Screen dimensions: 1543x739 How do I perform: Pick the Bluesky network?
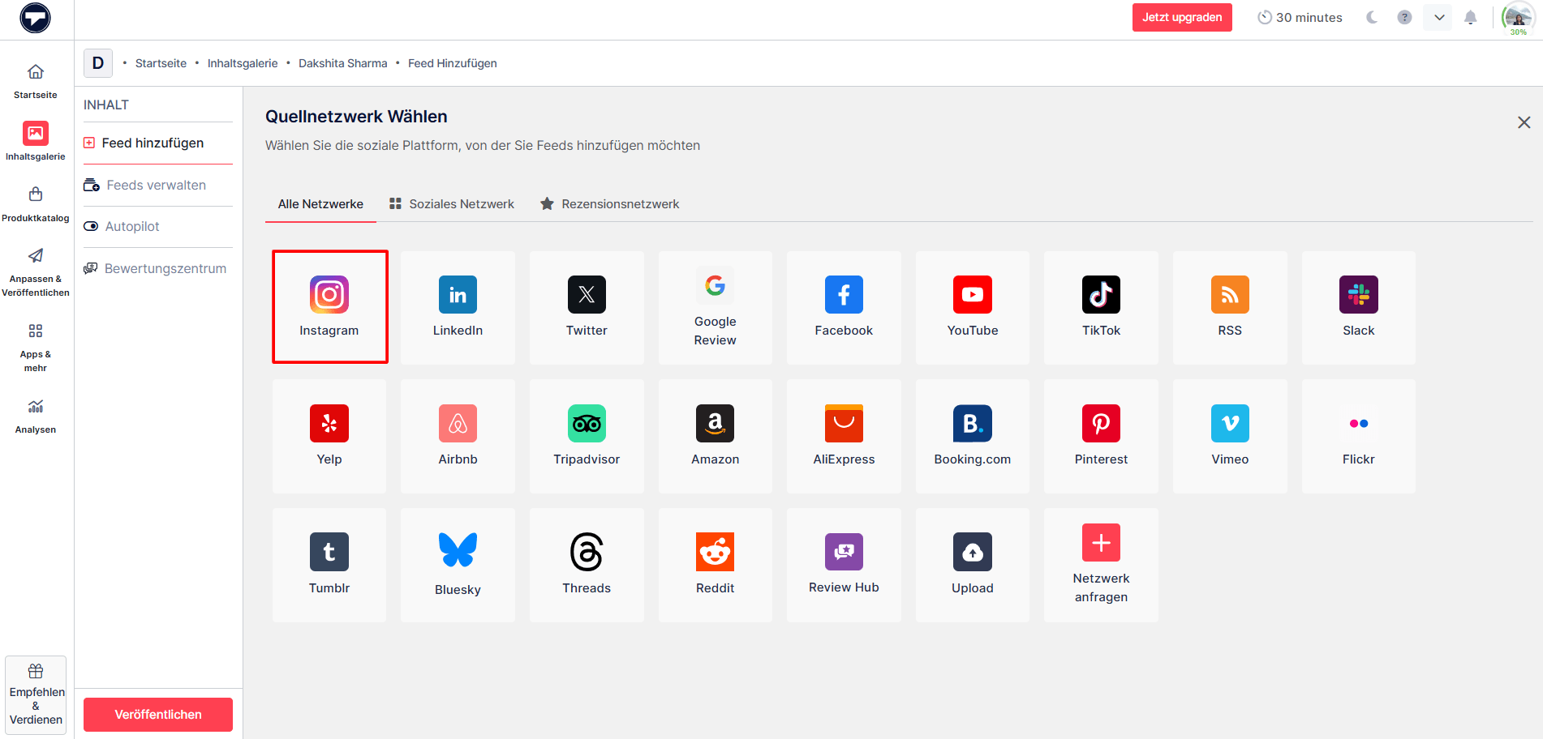(x=458, y=565)
